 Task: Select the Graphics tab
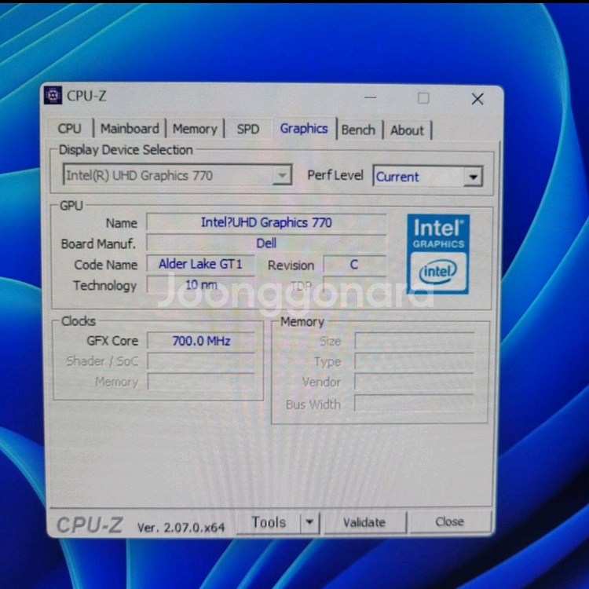click(x=303, y=128)
